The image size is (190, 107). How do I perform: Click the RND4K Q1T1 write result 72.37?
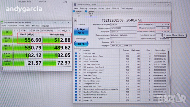tap(57, 63)
